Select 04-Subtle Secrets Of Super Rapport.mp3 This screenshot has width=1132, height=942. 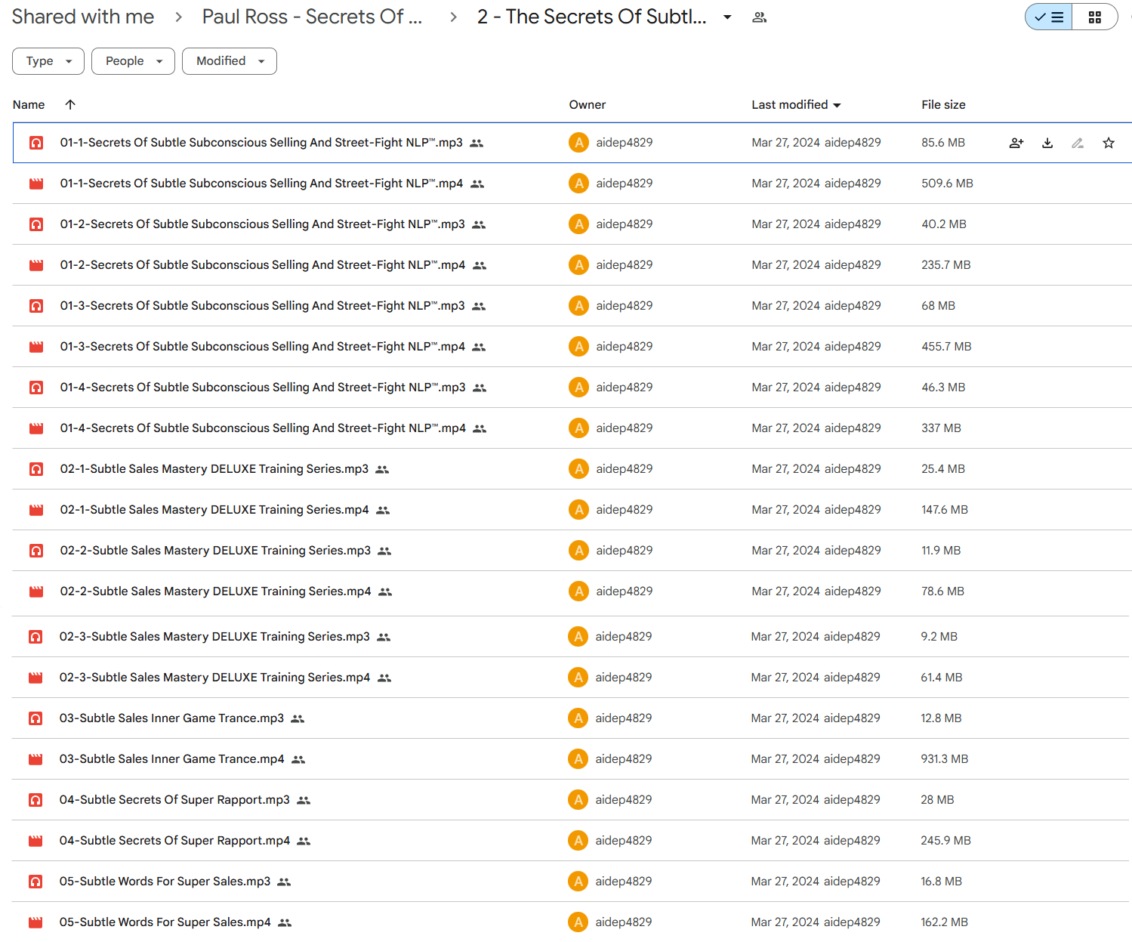(x=174, y=800)
